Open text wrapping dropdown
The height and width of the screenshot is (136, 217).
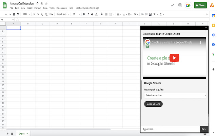pyautogui.click(x=130, y=14)
